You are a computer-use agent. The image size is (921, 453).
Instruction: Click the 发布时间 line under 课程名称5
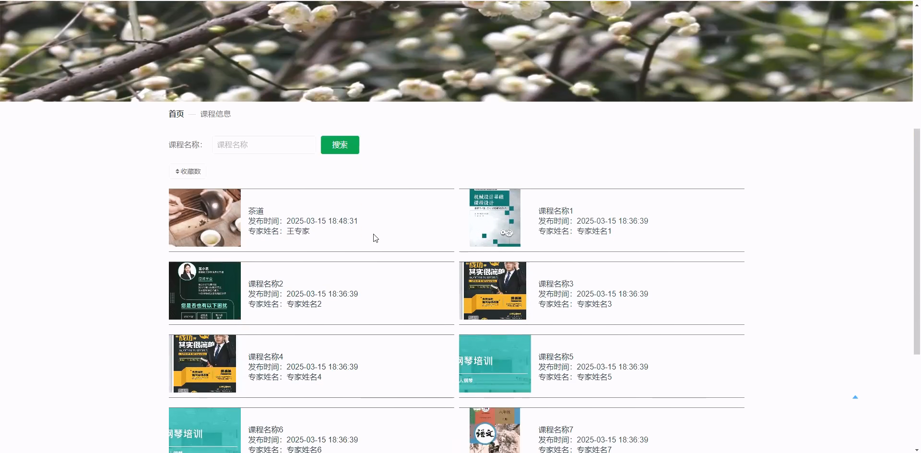(593, 367)
